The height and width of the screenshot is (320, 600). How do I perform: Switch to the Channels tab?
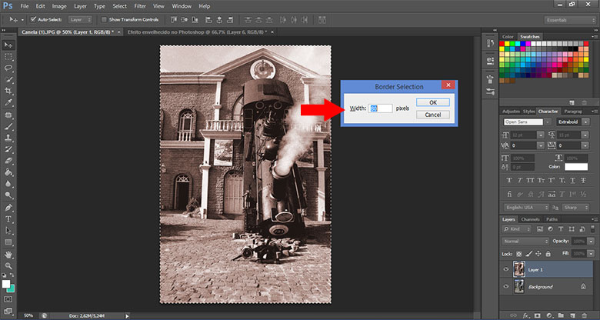[x=532, y=219]
